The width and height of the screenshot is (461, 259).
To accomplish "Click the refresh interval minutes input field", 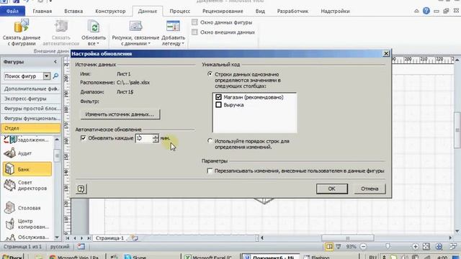I will coord(144,138).
